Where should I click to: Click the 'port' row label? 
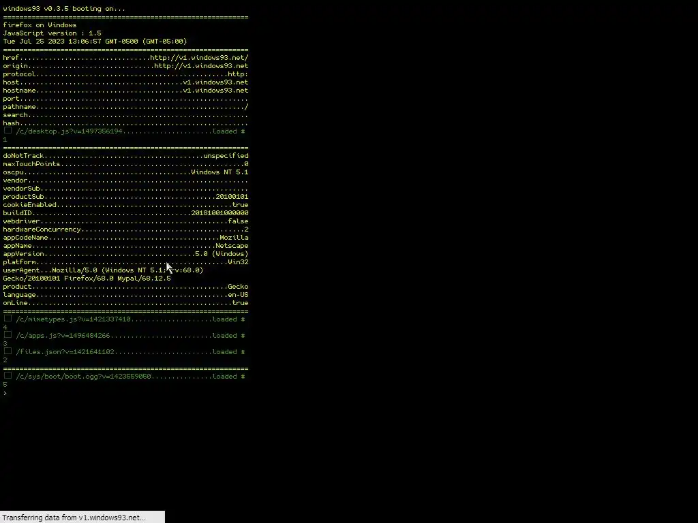pos(11,99)
